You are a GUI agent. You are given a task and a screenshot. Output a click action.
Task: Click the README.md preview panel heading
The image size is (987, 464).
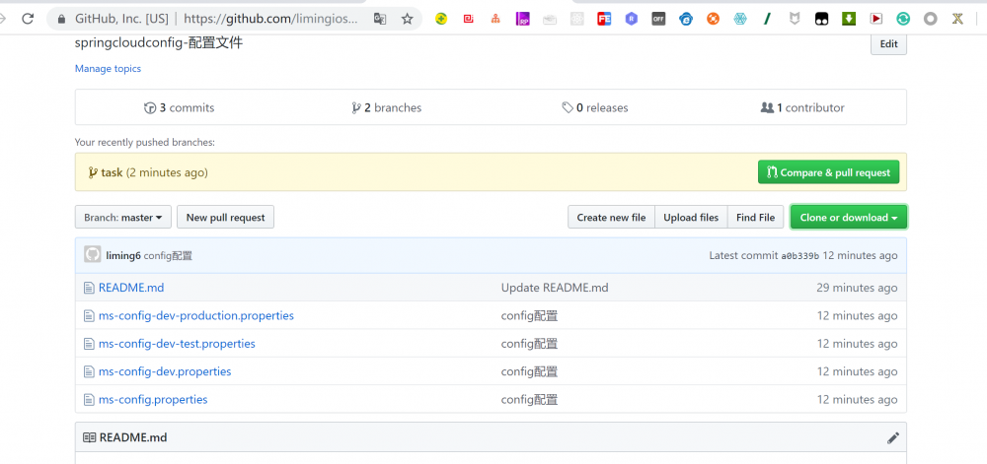[x=133, y=437]
